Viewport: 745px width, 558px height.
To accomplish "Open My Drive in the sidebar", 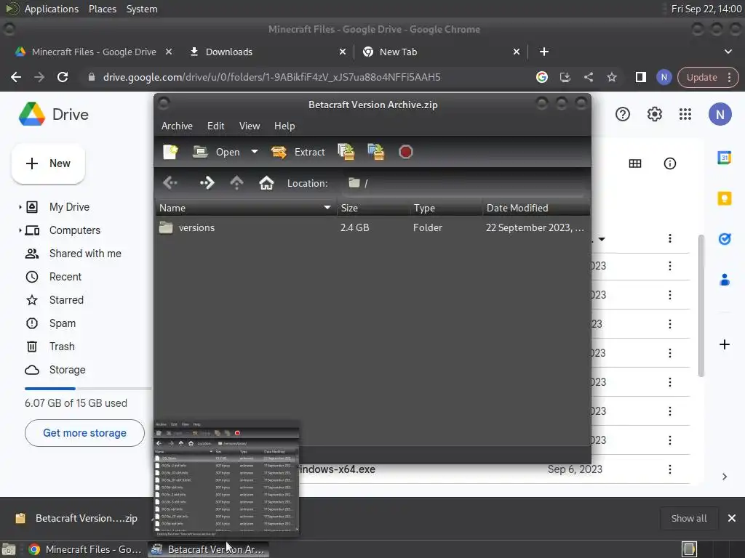I will point(69,207).
